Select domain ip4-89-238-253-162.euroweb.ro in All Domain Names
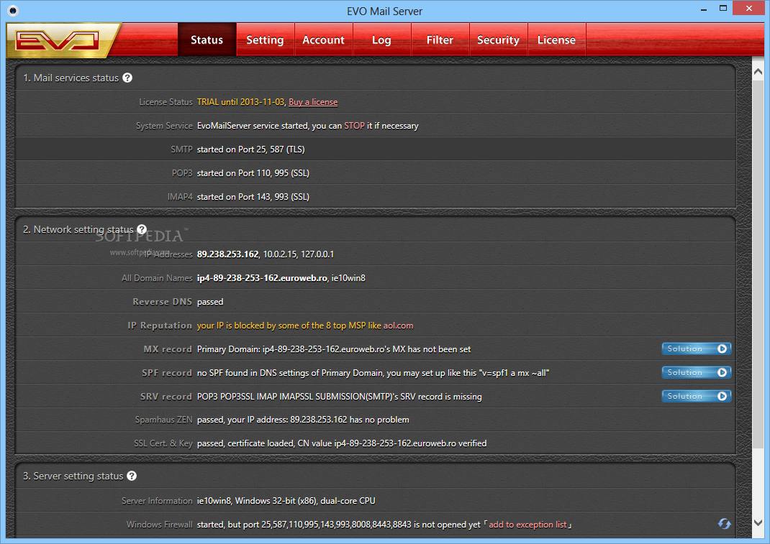 point(262,278)
